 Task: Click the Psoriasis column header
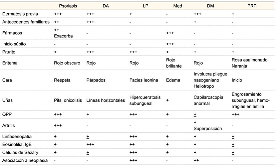pyautogui.click(x=68, y=6)
